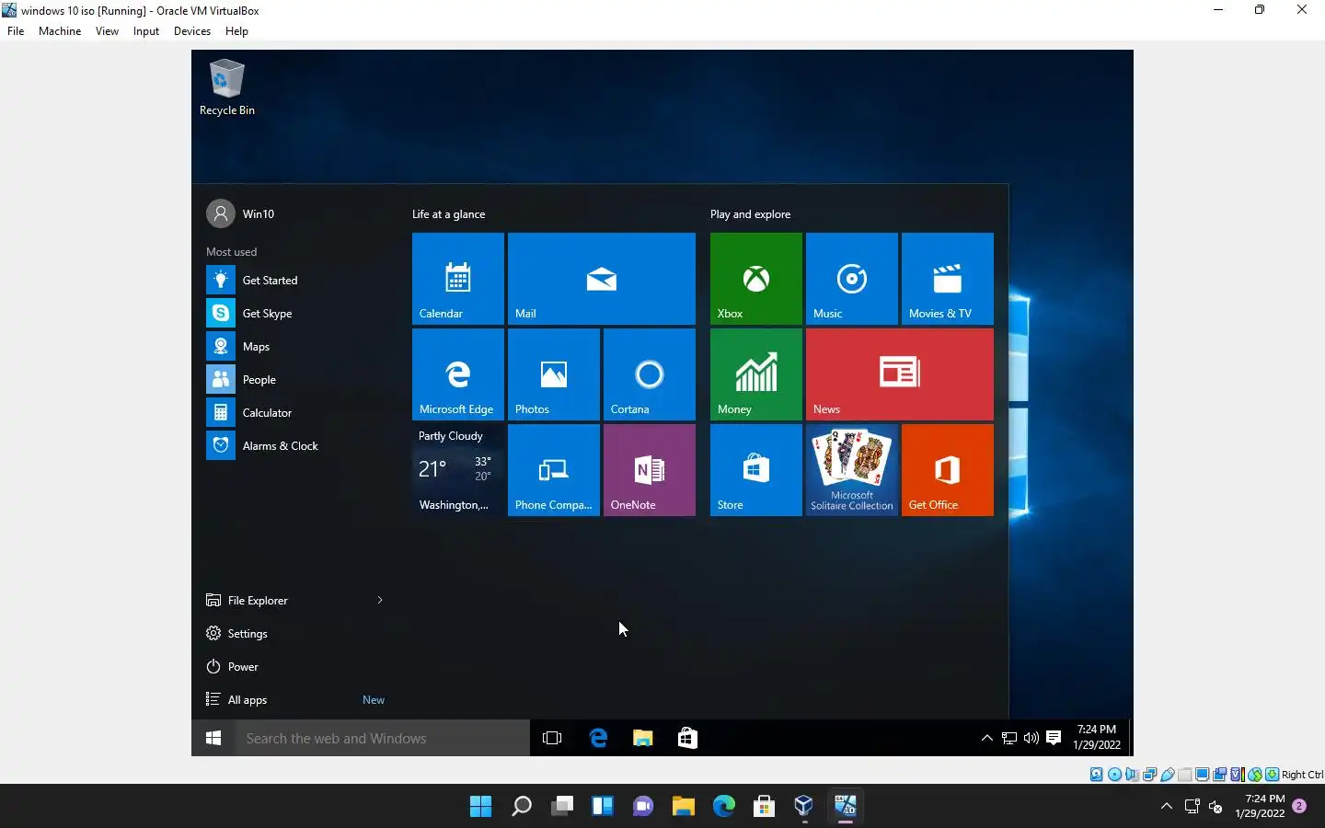Open VirtualBox Manager on host taskbar
The image size is (1325, 828).
pyautogui.click(x=804, y=807)
